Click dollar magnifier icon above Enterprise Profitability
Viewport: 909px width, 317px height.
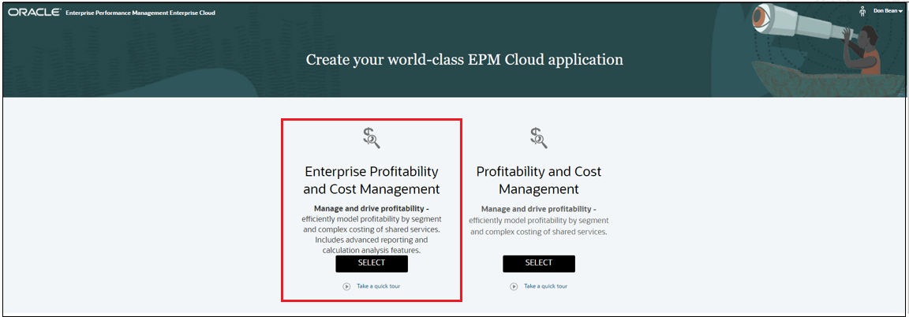[372, 139]
